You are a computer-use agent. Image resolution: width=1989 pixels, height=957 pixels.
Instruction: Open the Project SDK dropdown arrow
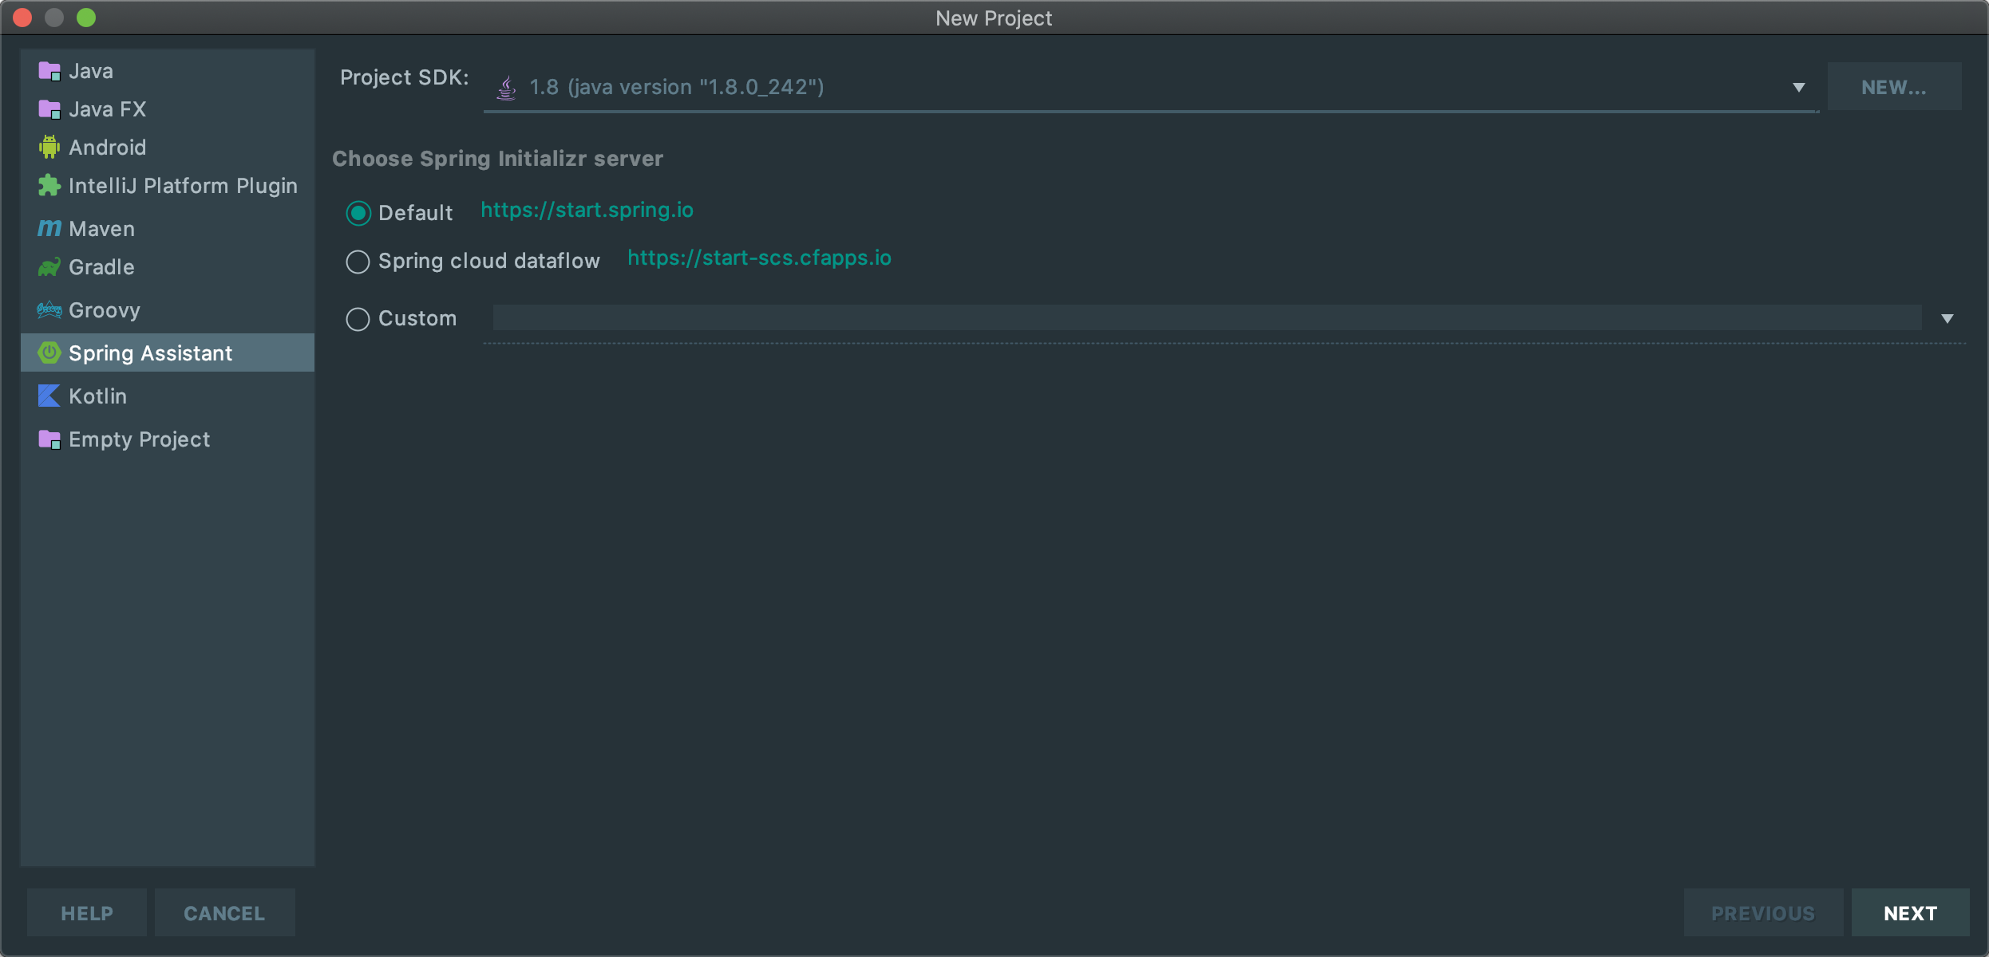[1798, 88]
